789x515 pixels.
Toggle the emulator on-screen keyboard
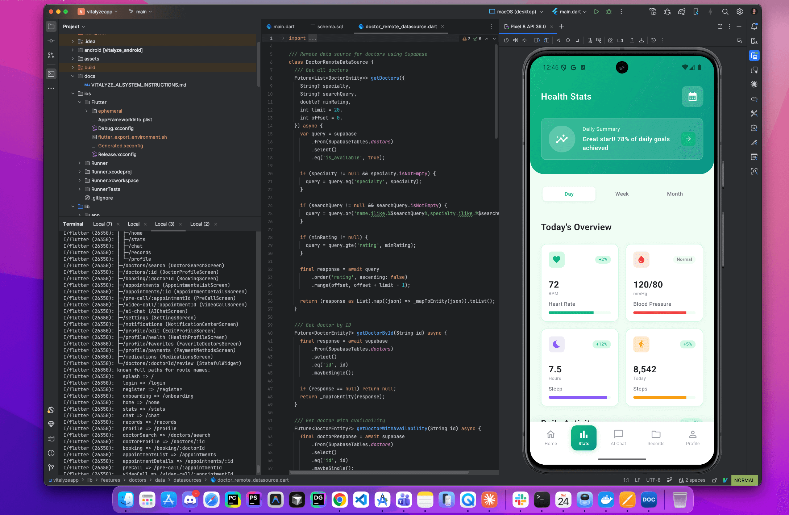click(x=599, y=40)
